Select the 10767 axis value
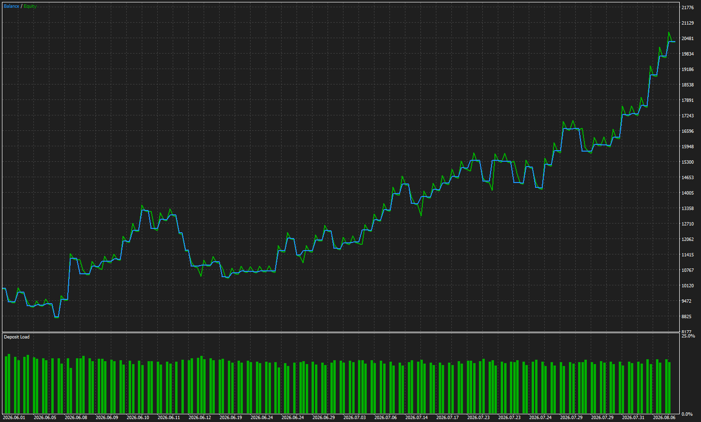Image resolution: width=701 pixels, height=422 pixels. tap(687, 270)
